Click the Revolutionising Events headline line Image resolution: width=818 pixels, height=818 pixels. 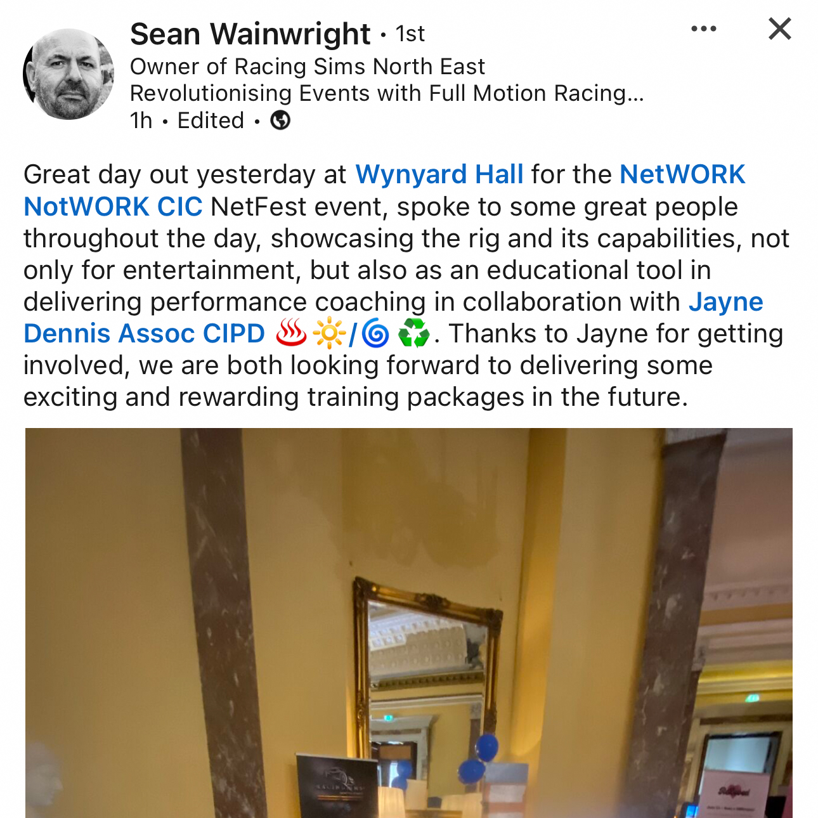pos(387,93)
